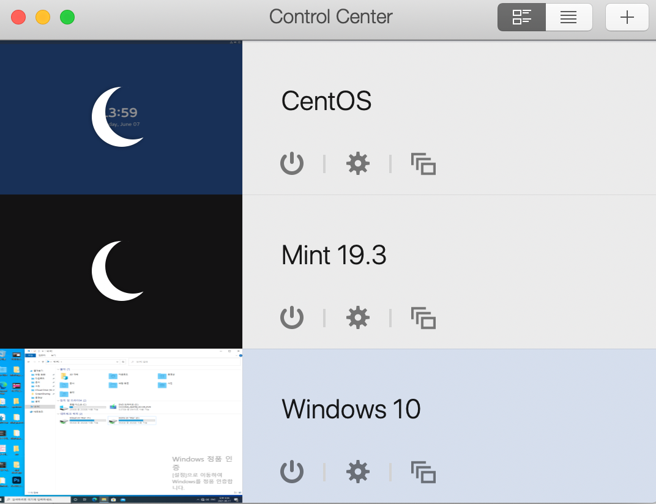656x504 pixels.
Task: Select the CentOS name label
Action: click(326, 101)
